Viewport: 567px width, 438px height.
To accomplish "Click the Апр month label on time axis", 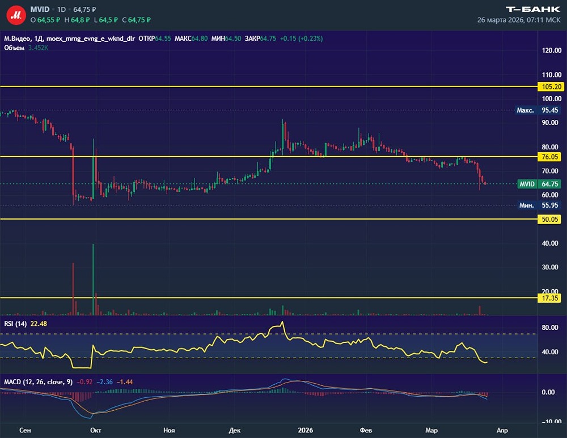I will (502, 430).
